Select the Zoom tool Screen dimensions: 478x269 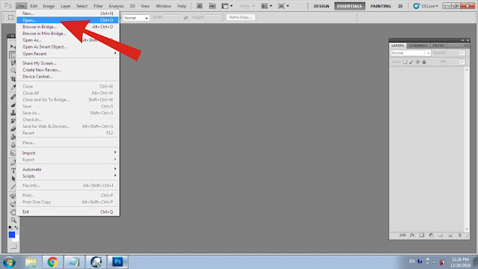click(13, 220)
